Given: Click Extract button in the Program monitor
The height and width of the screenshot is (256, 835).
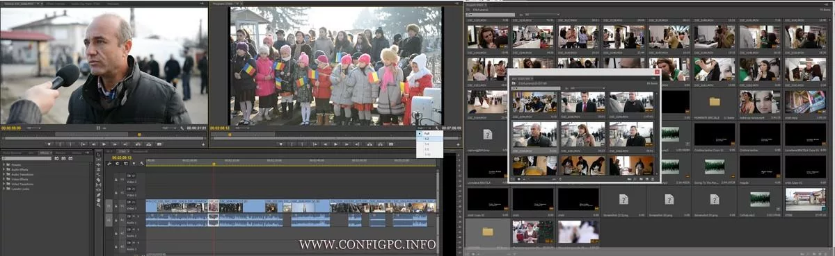Looking at the screenshot, I should coord(381,144).
